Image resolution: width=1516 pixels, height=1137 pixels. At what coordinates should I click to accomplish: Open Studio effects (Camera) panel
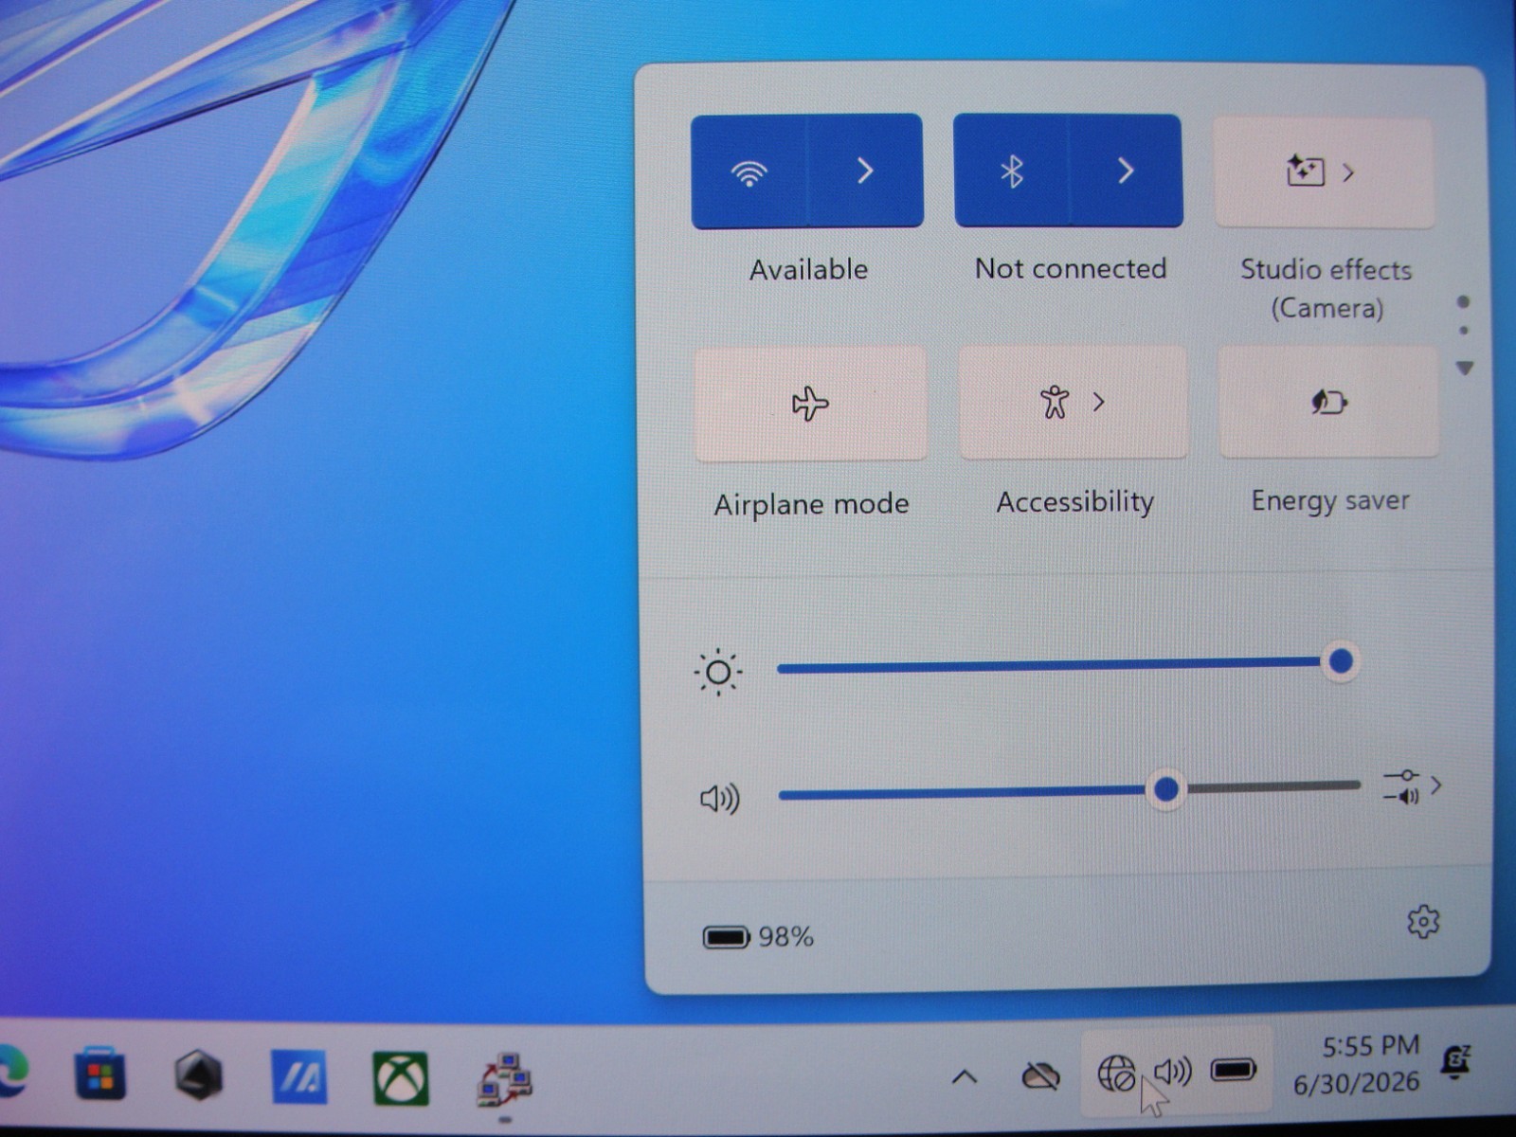tap(1324, 172)
